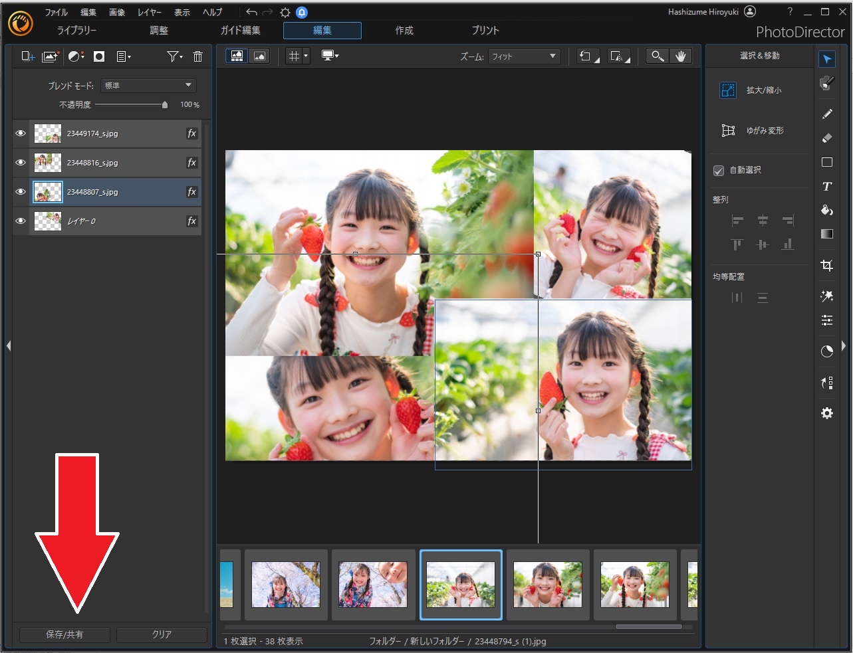Switch to the ガイド編集 tab
This screenshot has width=853, height=653.
tap(241, 31)
